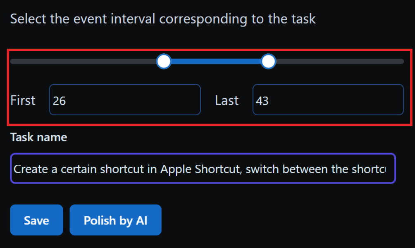
Task: Focus the First event input field
Action: pyautogui.click(x=124, y=100)
